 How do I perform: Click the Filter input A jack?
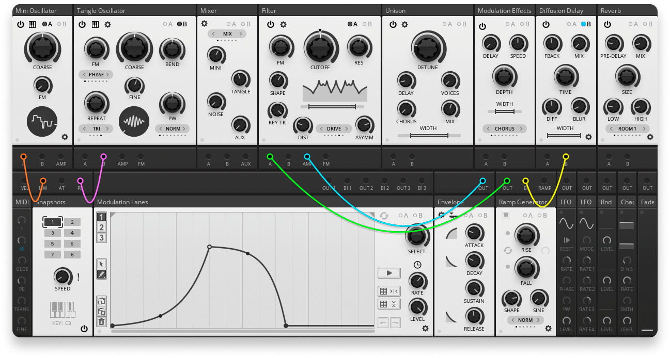pyautogui.click(x=270, y=157)
